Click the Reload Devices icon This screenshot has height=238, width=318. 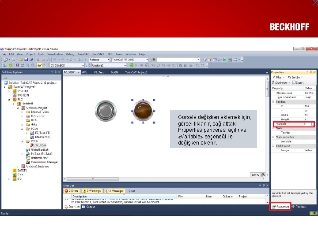coord(23,65)
